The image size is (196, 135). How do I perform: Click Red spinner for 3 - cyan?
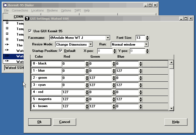click(x=87, y=85)
